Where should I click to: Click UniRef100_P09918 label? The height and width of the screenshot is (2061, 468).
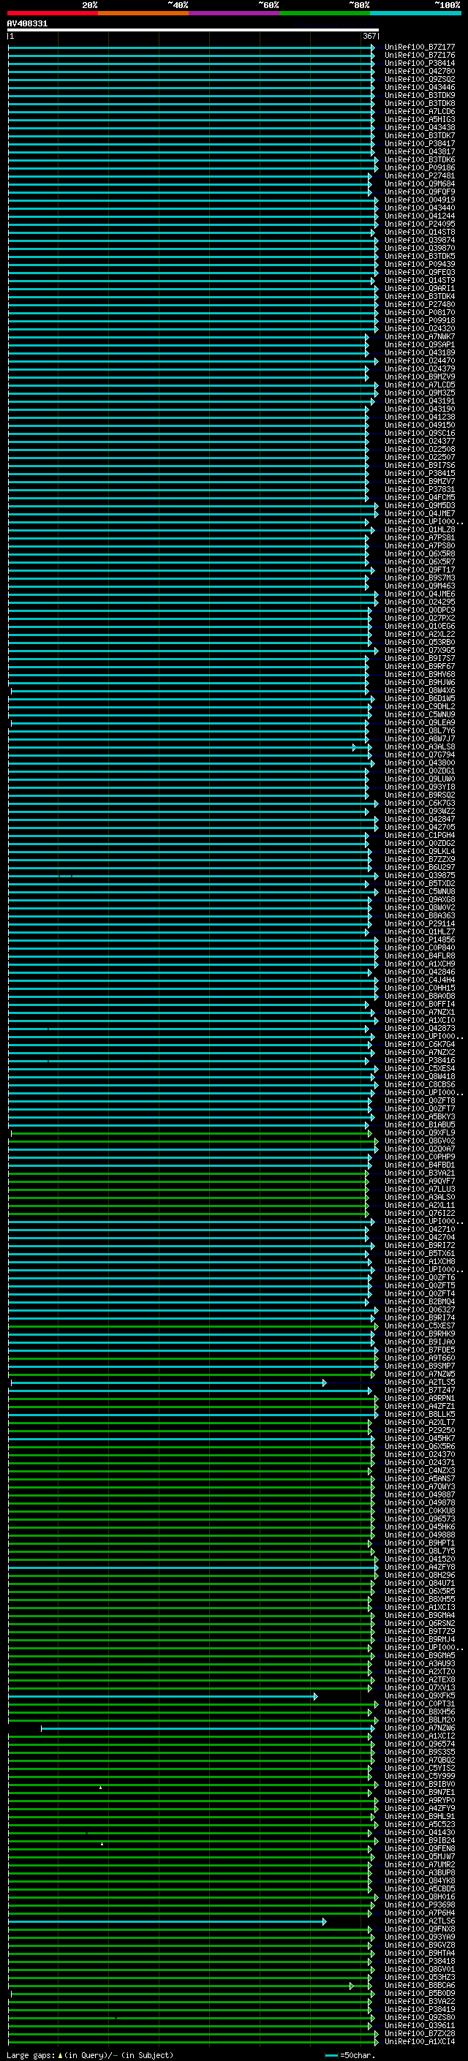click(420, 321)
